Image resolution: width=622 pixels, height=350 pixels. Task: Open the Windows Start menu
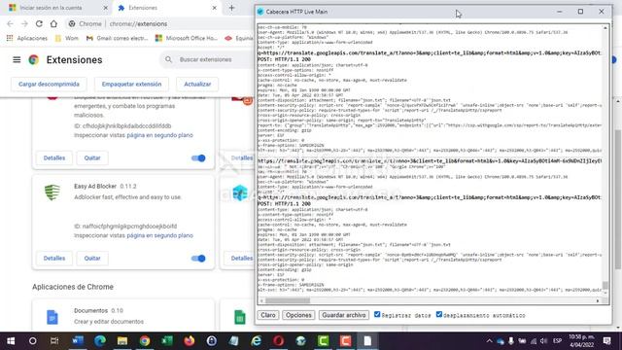pyautogui.click(x=11, y=341)
